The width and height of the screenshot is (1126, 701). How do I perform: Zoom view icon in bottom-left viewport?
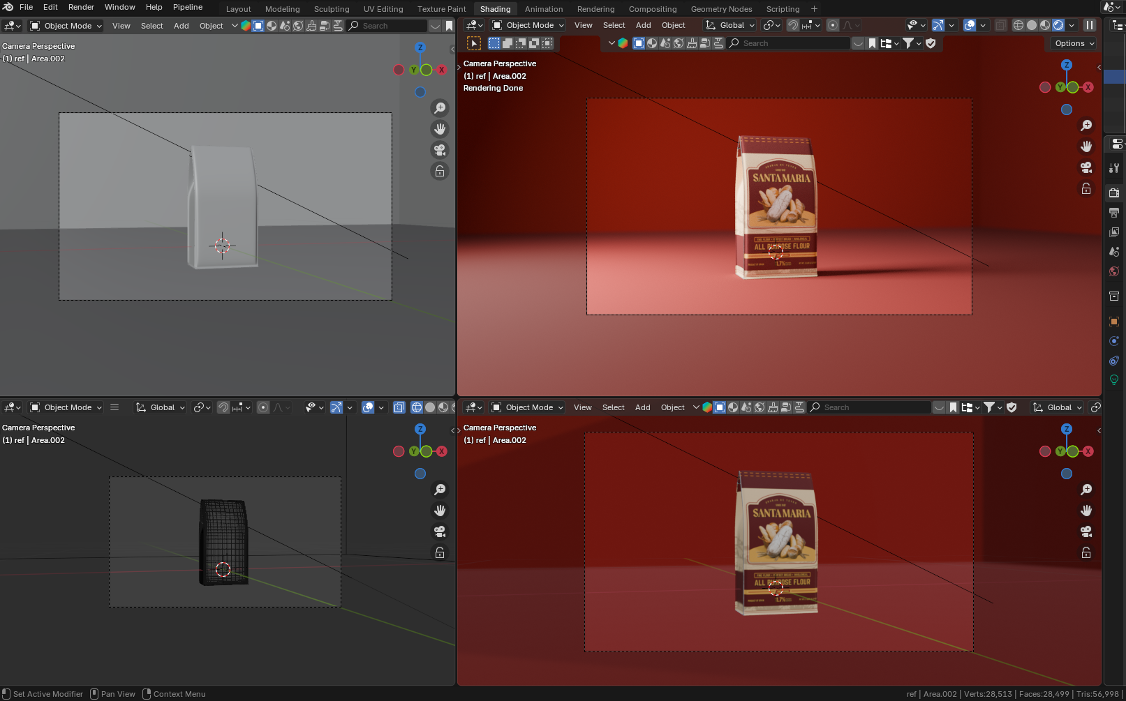point(440,490)
